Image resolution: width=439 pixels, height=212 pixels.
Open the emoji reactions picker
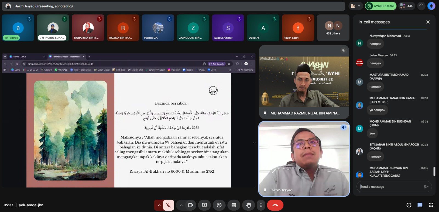219,205
